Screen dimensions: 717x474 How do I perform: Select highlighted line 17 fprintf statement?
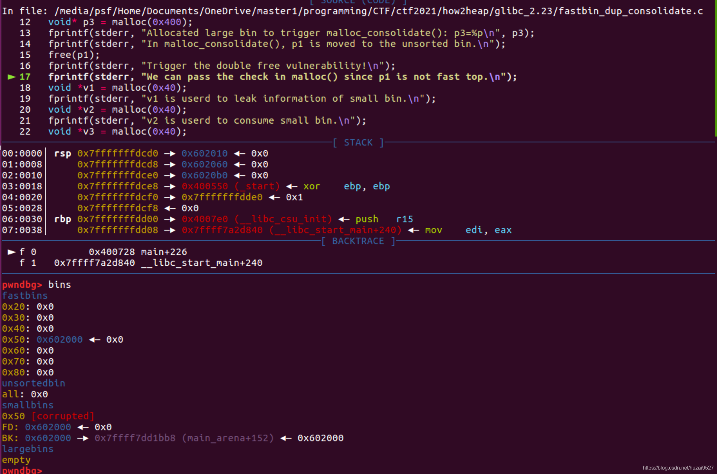(x=282, y=77)
